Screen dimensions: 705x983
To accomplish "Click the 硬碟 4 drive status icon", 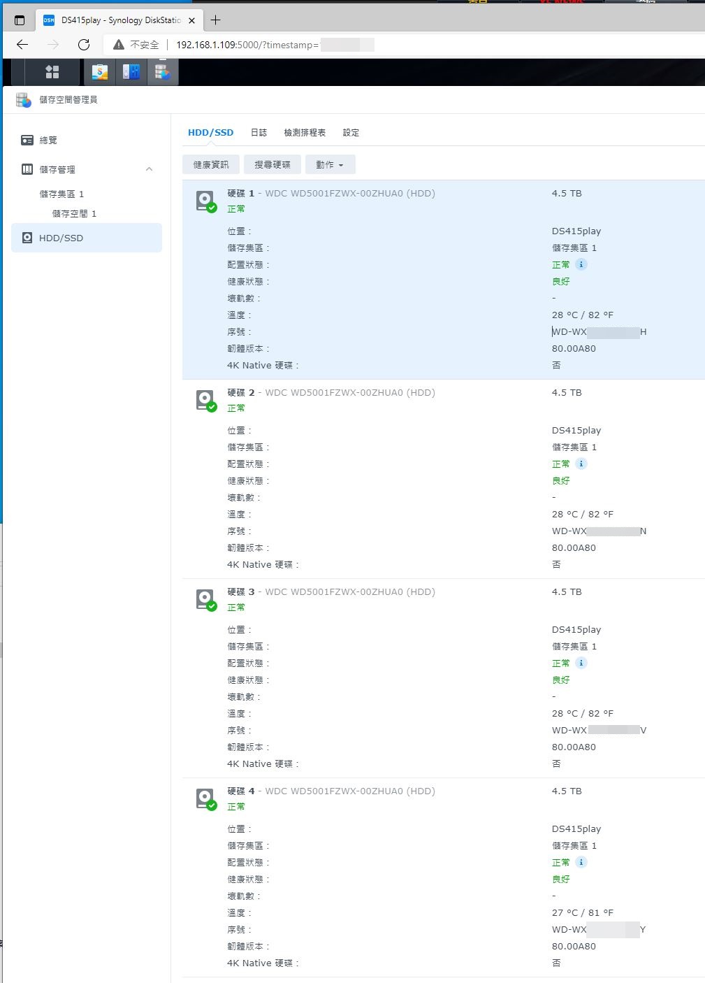I will [205, 799].
